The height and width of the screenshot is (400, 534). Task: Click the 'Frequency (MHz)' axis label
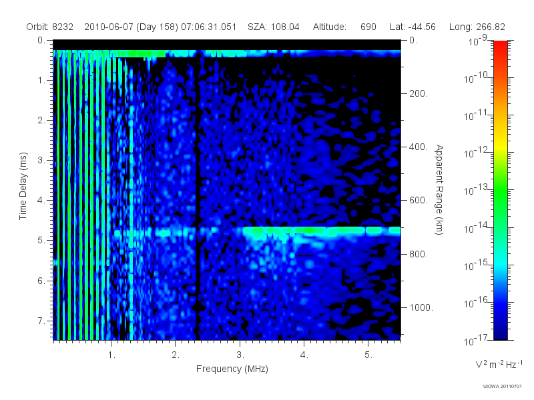(x=232, y=369)
